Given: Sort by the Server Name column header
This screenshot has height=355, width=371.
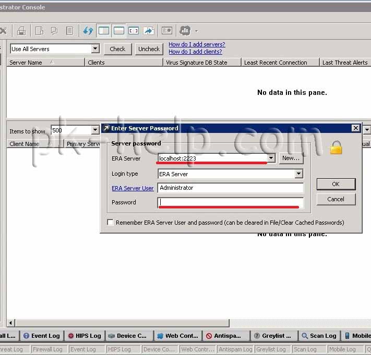Looking at the screenshot, I should click(x=46, y=63).
